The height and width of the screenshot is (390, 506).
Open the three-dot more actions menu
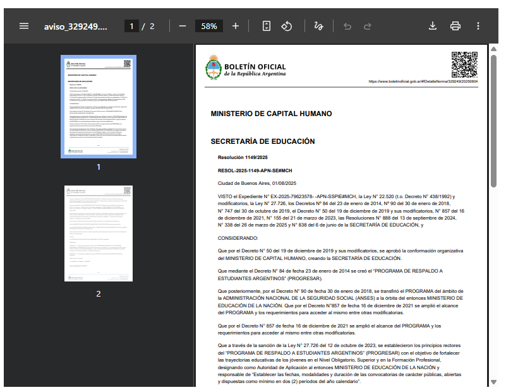pyautogui.click(x=478, y=26)
